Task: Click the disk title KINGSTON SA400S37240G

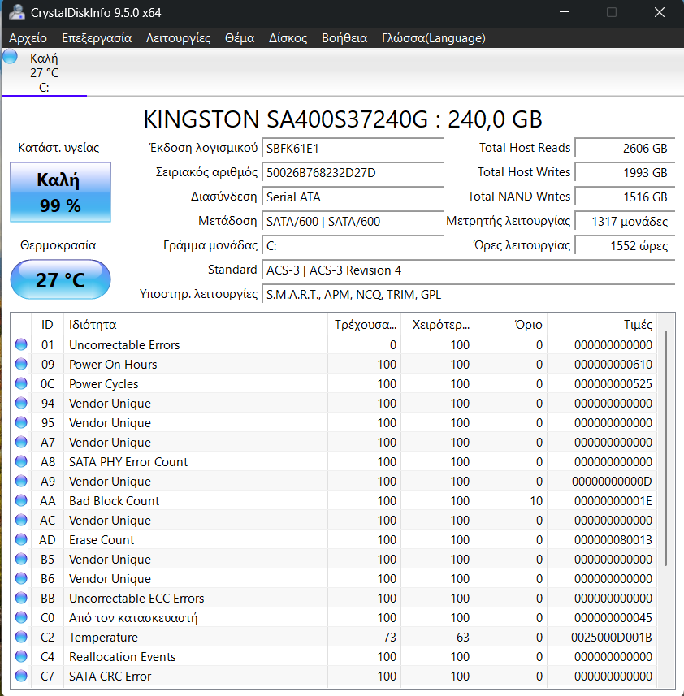Action: coord(286,119)
